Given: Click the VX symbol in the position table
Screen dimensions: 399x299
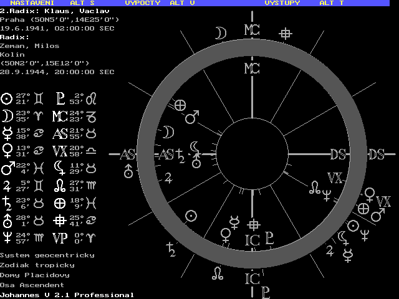Looking at the screenshot, I should (60, 151).
